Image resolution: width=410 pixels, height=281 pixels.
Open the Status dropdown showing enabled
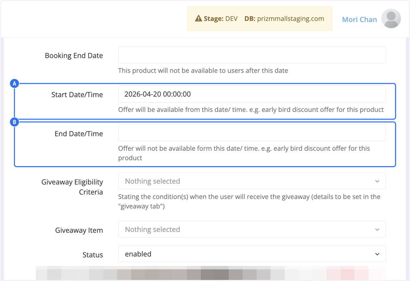pyautogui.click(x=252, y=254)
